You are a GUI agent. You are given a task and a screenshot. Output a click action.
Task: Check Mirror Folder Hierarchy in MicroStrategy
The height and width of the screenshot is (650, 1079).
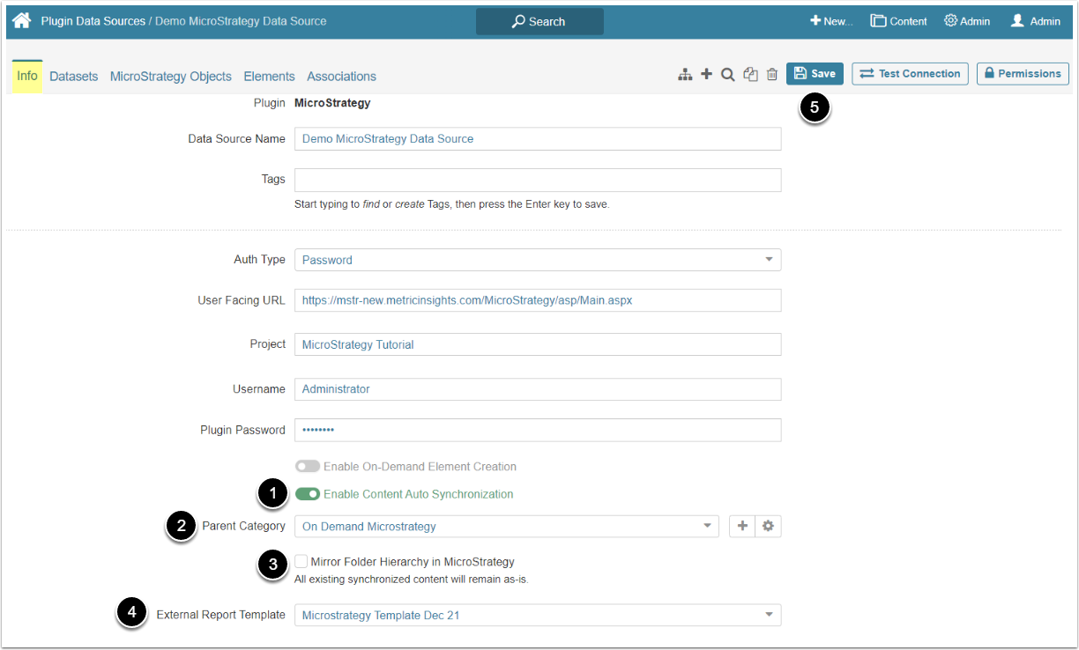(301, 561)
